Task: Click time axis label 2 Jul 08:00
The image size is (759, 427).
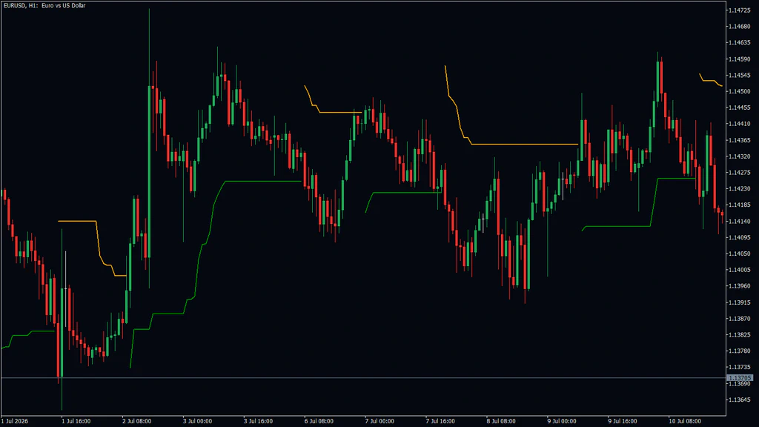Action: [x=136, y=421]
